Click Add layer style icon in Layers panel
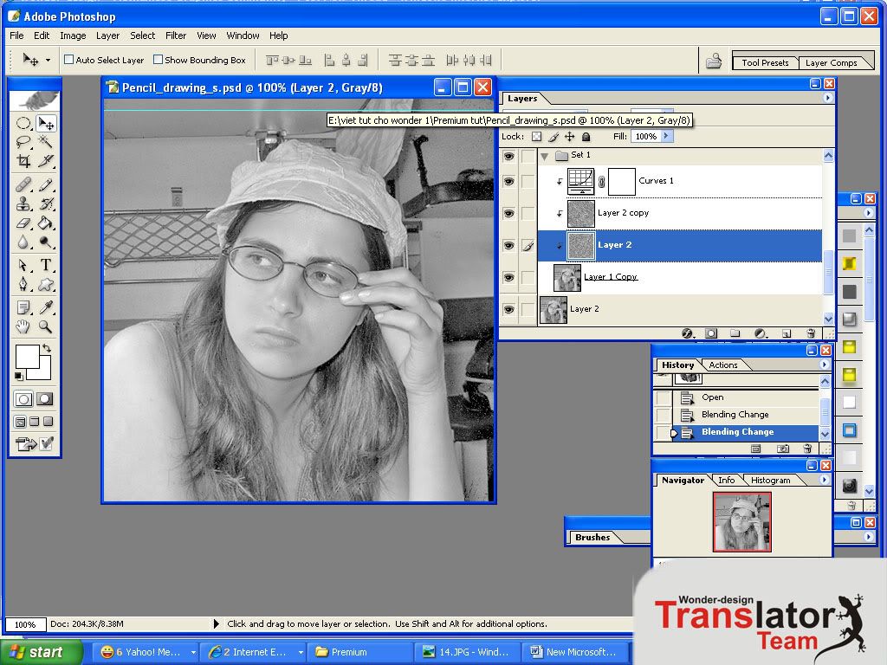The image size is (887, 665). click(x=687, y=333)
